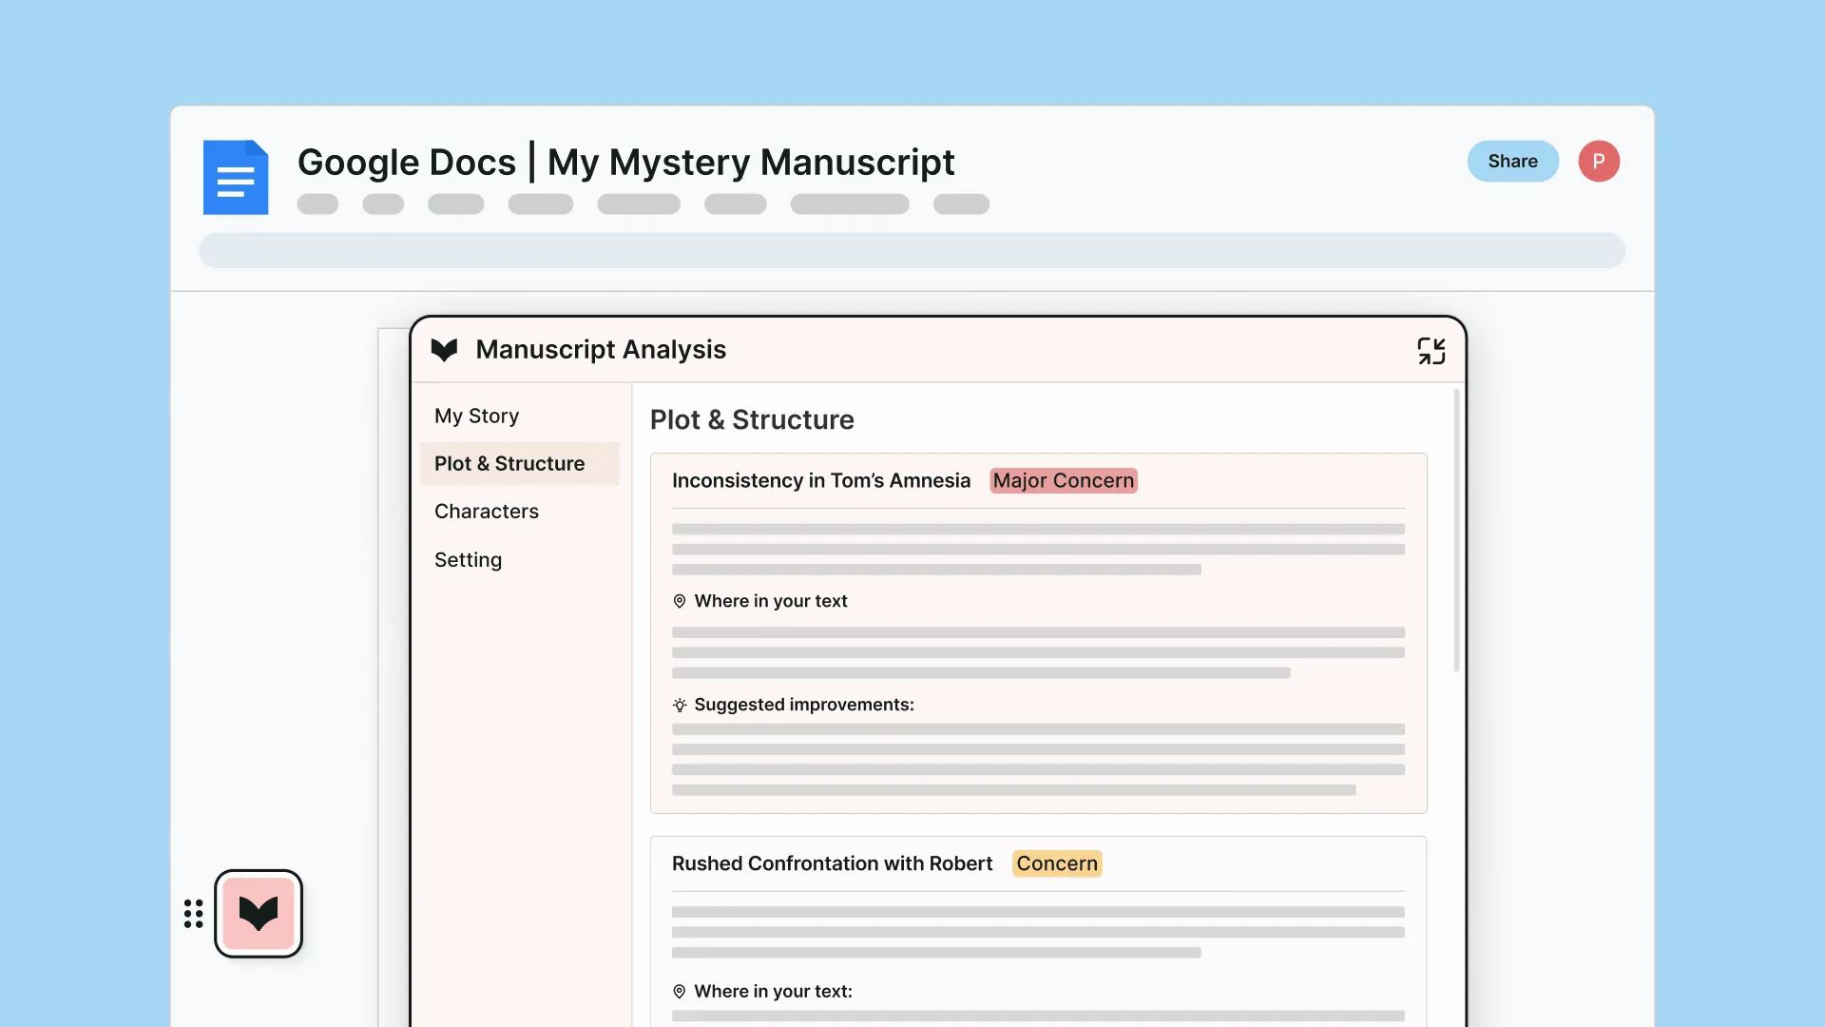Click the analysis panel scrollbar

tap(1456, 533)
